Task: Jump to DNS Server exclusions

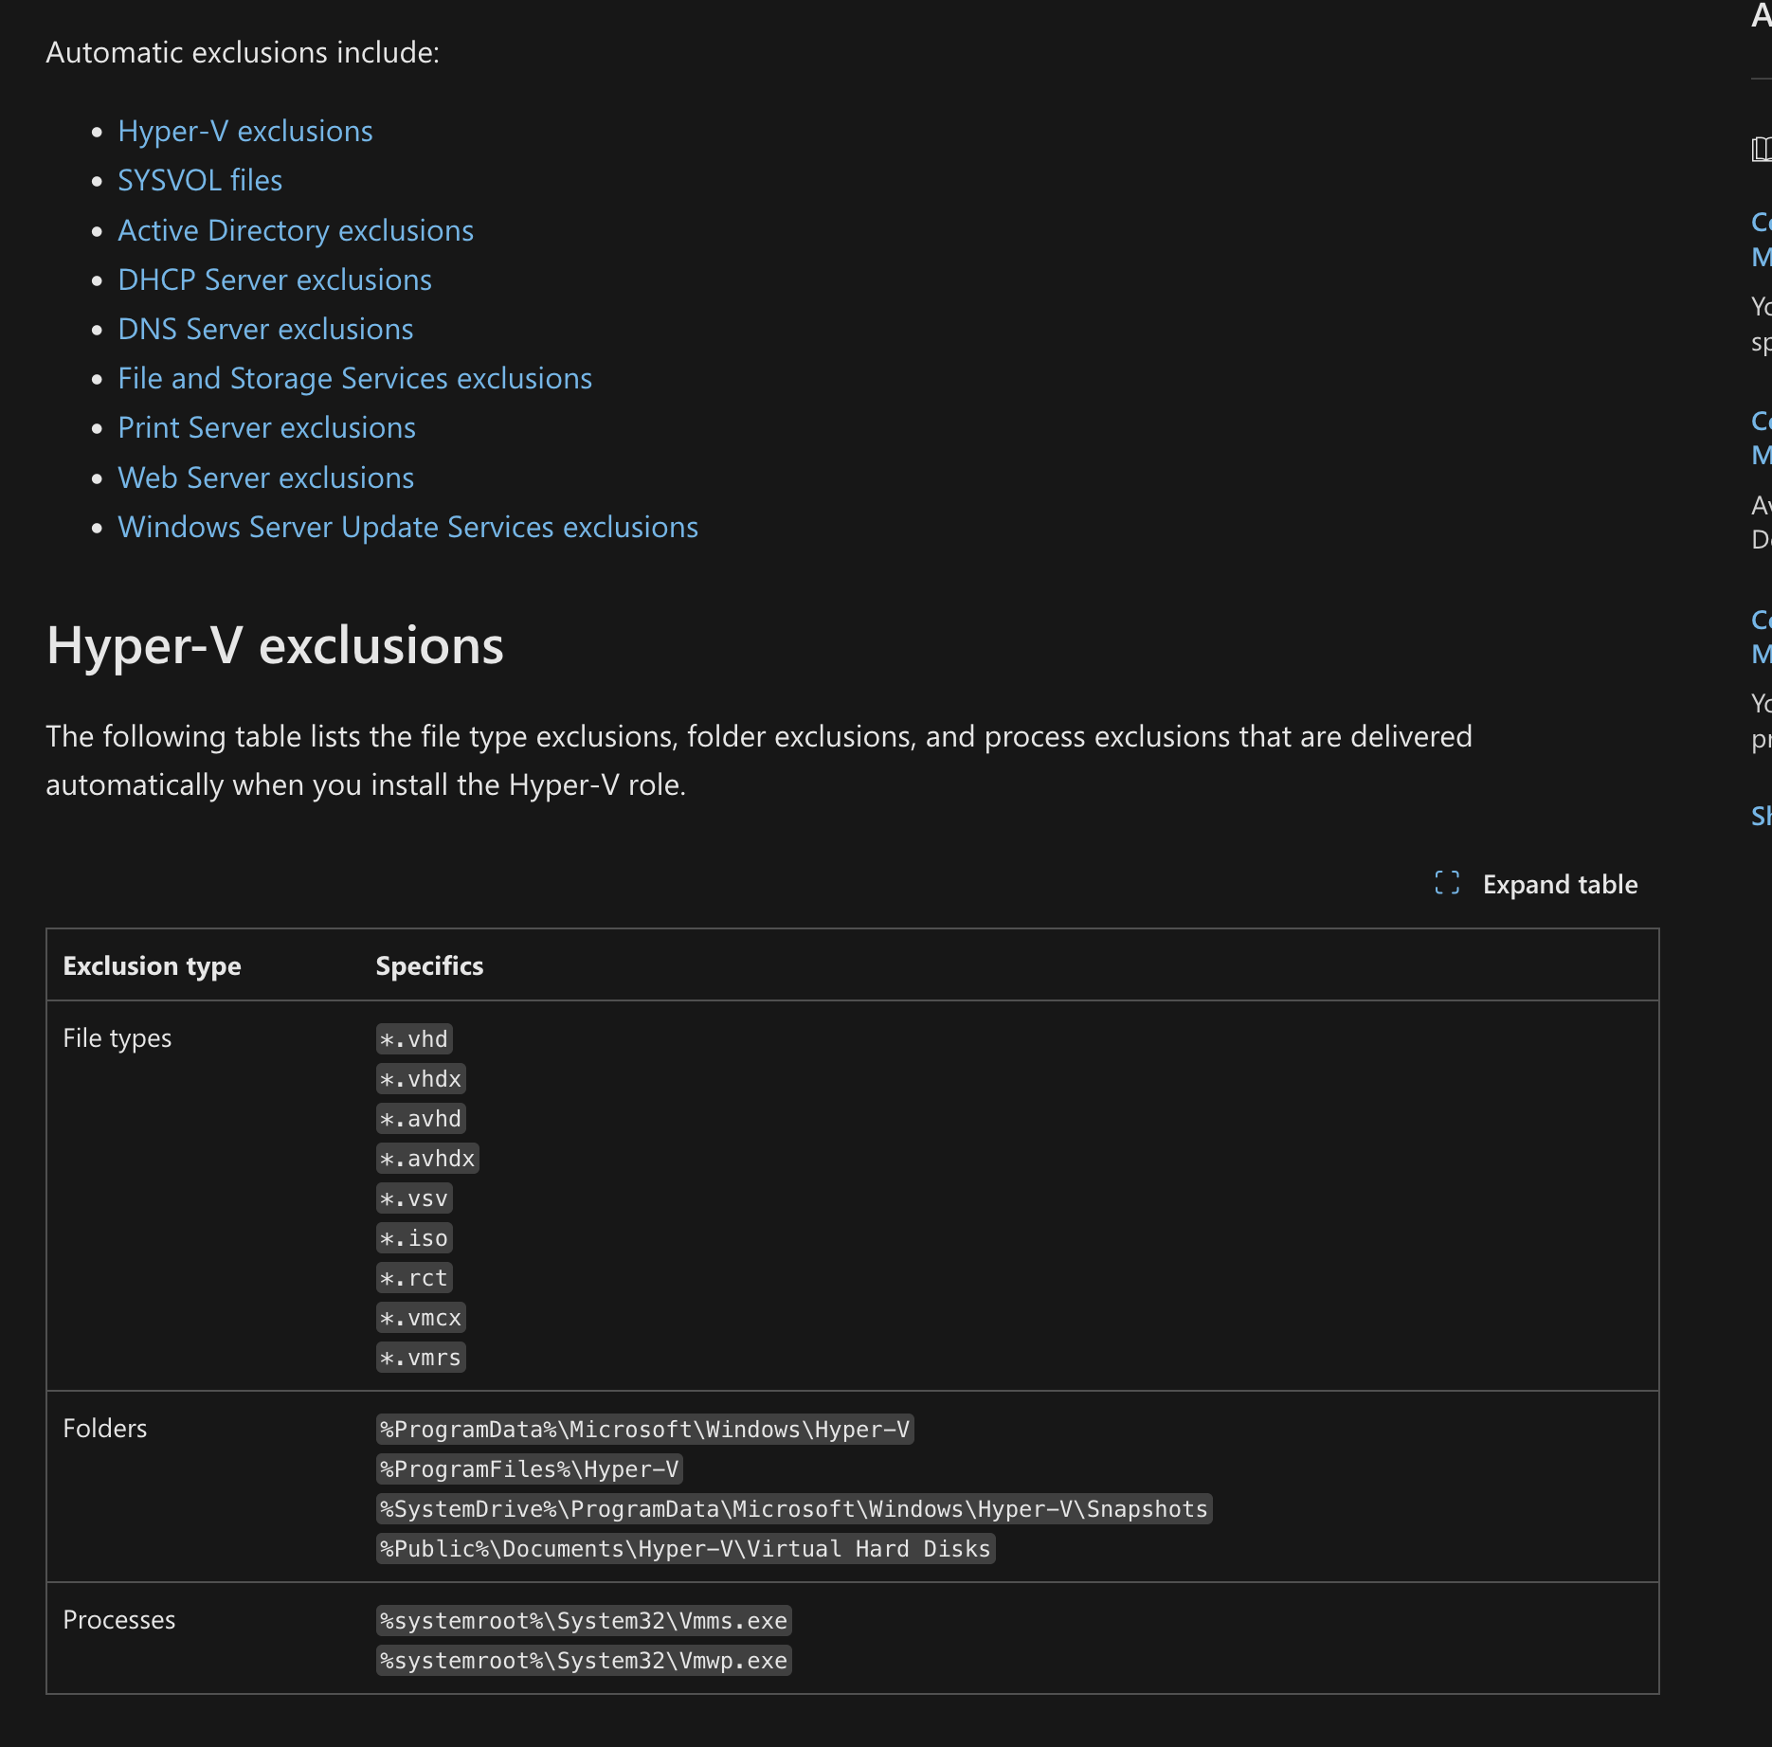Action: tap(265, 329)
